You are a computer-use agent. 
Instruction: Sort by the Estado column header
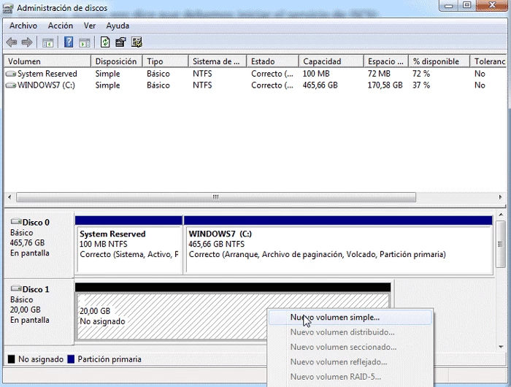(x=273, y=61)
